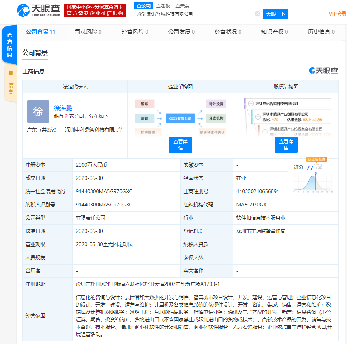Click the 对外投资 box in structure diagram
Image resolution: width=347 pixels, height=344 pixels.
(x=216, y=104)
